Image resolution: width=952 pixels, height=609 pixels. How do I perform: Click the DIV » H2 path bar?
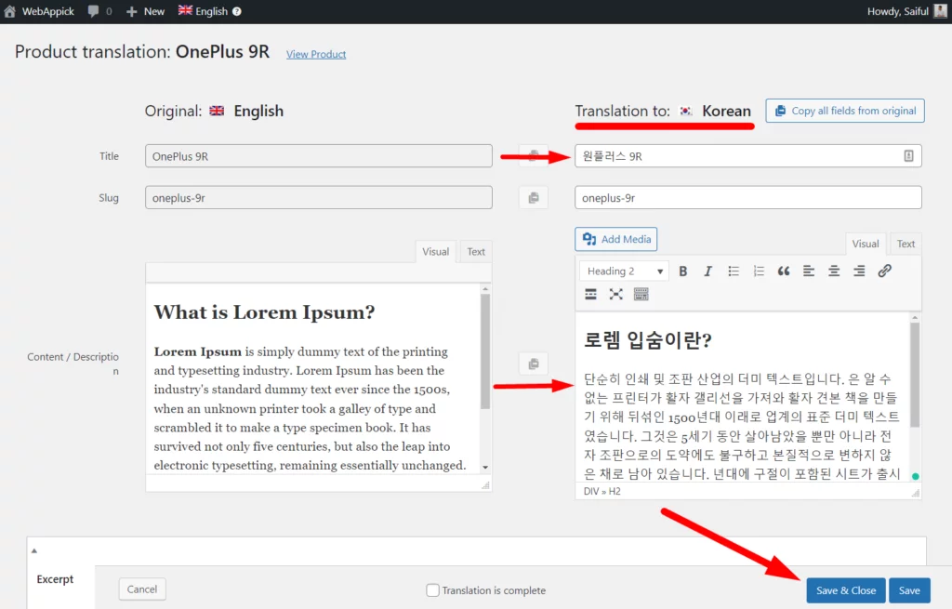602,491
